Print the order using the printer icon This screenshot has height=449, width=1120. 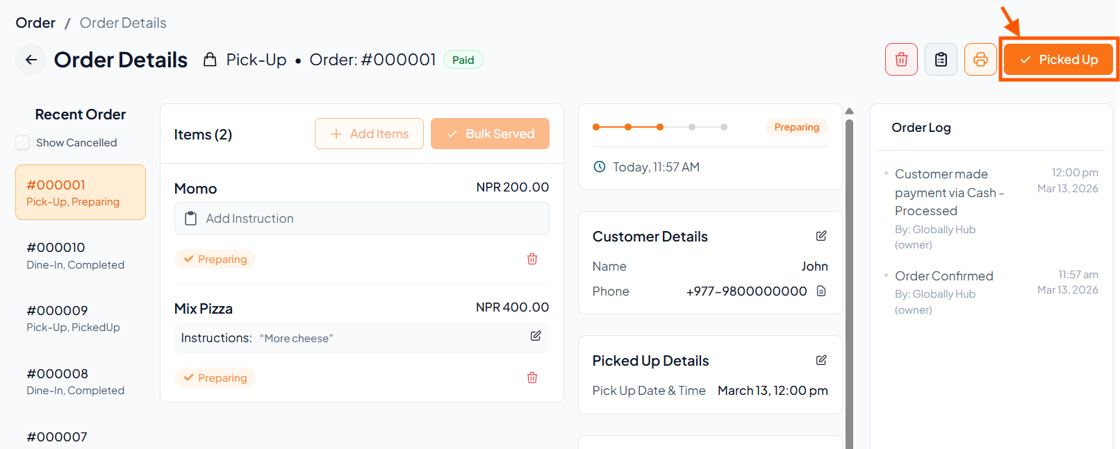click(x=980, y=60)
